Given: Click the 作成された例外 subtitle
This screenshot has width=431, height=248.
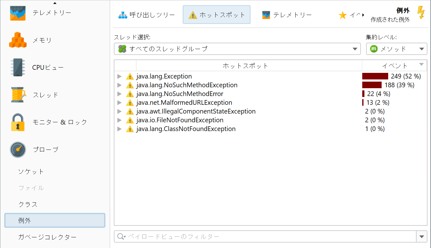Looking at the screenshot, I should click(390, 19).
